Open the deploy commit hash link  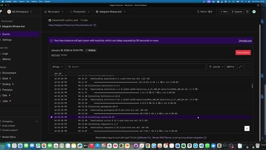[55, 55]
